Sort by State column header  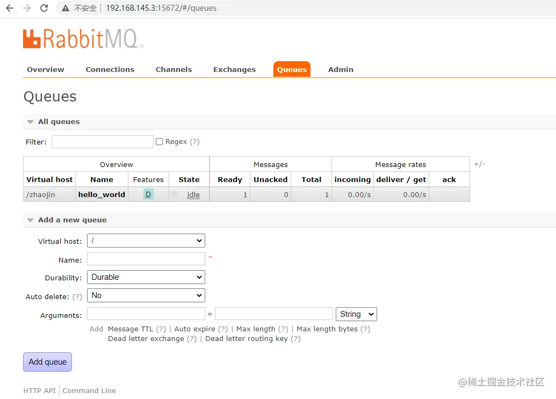click(x=189, y=180)
